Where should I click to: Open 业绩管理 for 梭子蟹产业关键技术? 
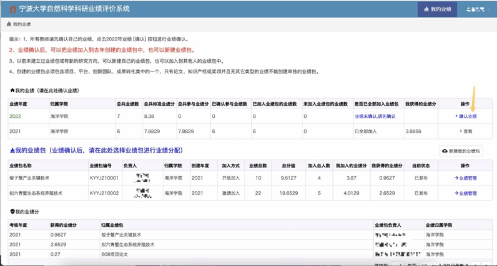pyautogui.click(x=466, y=178)
